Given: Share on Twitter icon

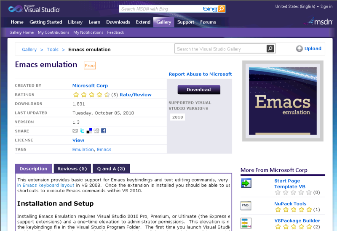Looking at the screenshot, I should (x=82, y=130).
